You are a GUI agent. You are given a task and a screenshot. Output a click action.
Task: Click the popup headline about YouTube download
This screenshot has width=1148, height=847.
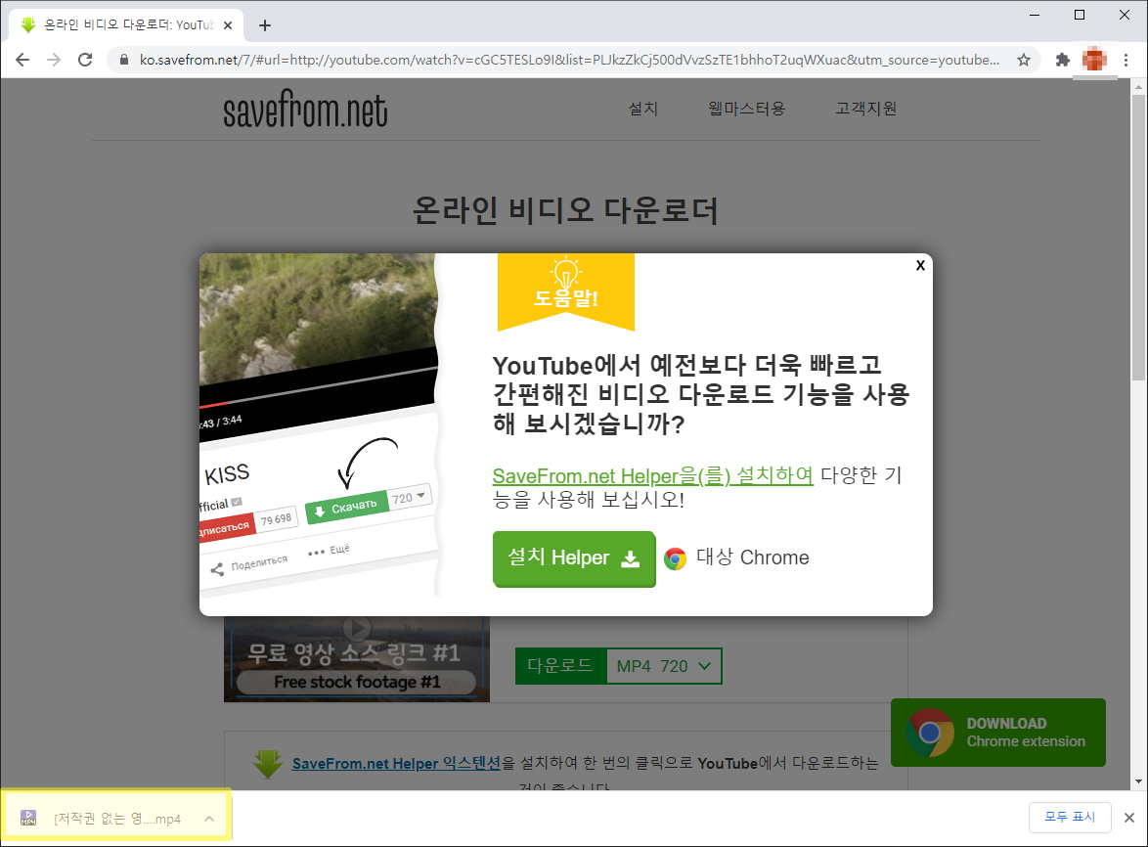(701, 394)
